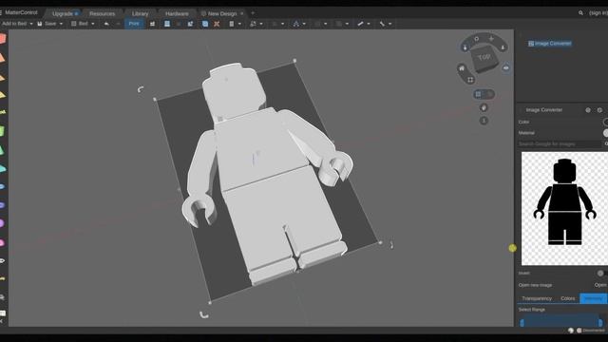The image size is (608, 342).
Task: Expand the align tool dropdown
Action: click(x=239, y=24)
